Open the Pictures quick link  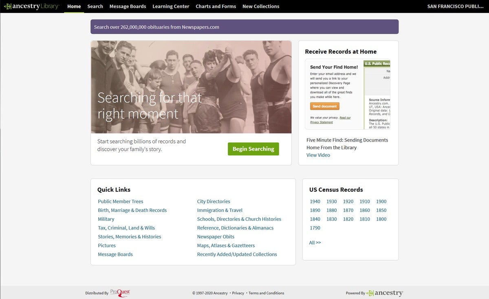coord(107,245)
